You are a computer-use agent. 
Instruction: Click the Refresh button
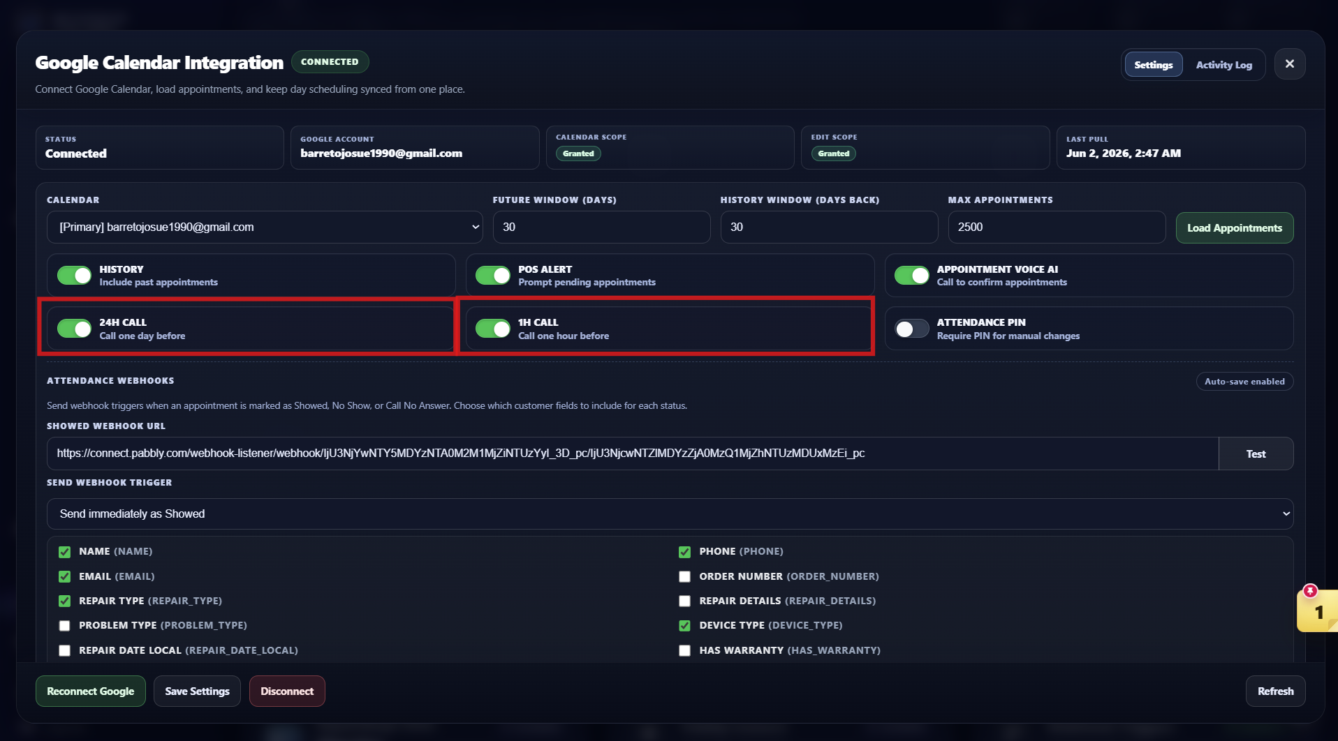click(x=1275, y=691)
